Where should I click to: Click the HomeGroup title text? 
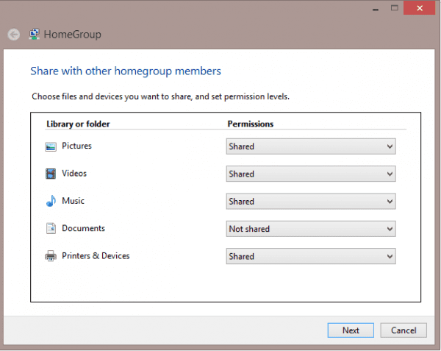73,35
